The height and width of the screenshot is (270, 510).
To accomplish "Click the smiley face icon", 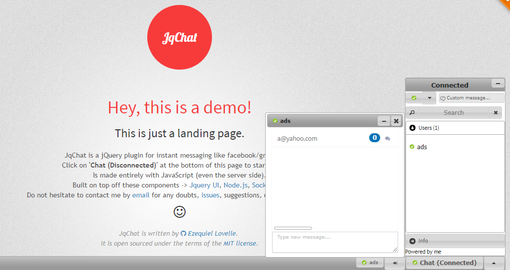I will tap(180, 212).
